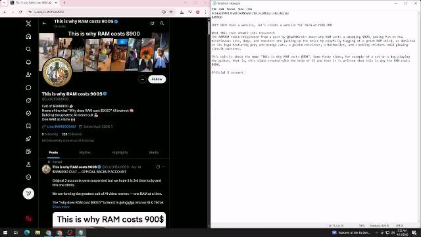This screenshot has width=421, height=237.
Task: Reload the page in Chrome
Action: 20,12
